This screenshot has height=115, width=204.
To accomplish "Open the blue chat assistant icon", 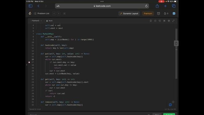I will click(170, 105).
